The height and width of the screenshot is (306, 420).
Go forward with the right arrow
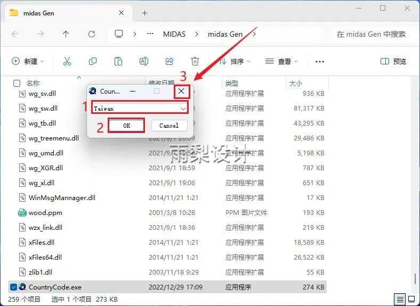tap(41, 34)
